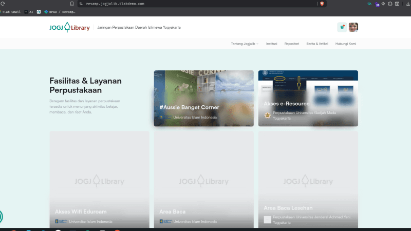411x231 pixels.
Task: Click the site settings icon beside URL
Action: (x=81, y=4)
